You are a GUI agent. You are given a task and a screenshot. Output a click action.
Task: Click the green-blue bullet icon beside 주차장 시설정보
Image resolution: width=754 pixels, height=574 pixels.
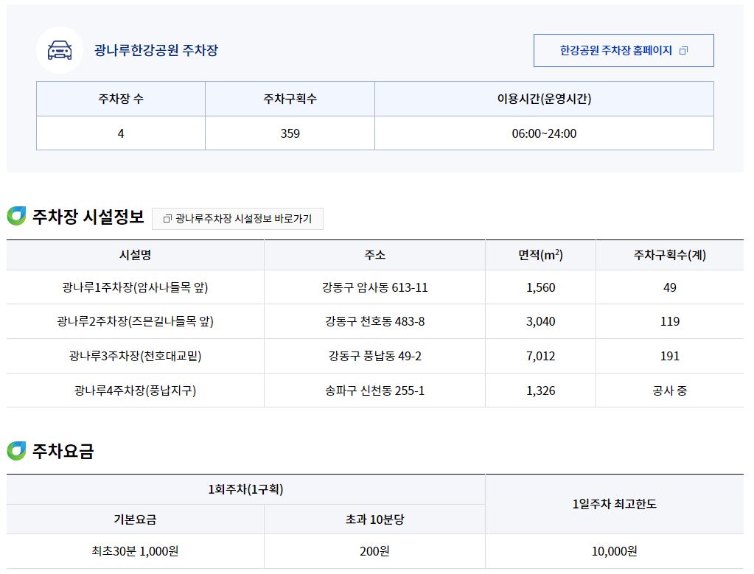[x=16, y=216]
